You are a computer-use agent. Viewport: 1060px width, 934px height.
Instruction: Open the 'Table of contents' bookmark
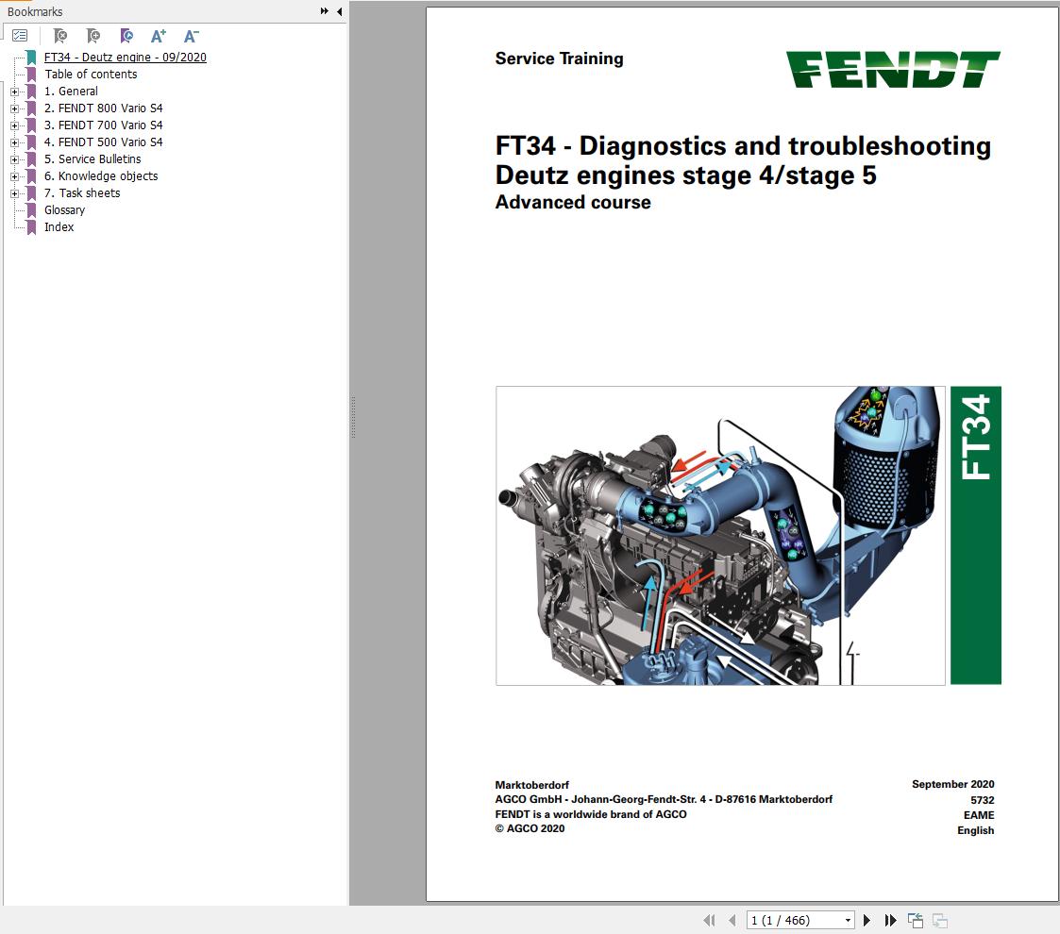click(x=91, y=75)
